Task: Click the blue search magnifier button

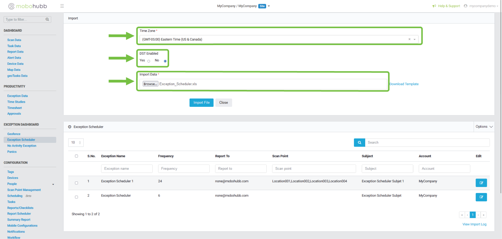Action: [x=359, y=143]
